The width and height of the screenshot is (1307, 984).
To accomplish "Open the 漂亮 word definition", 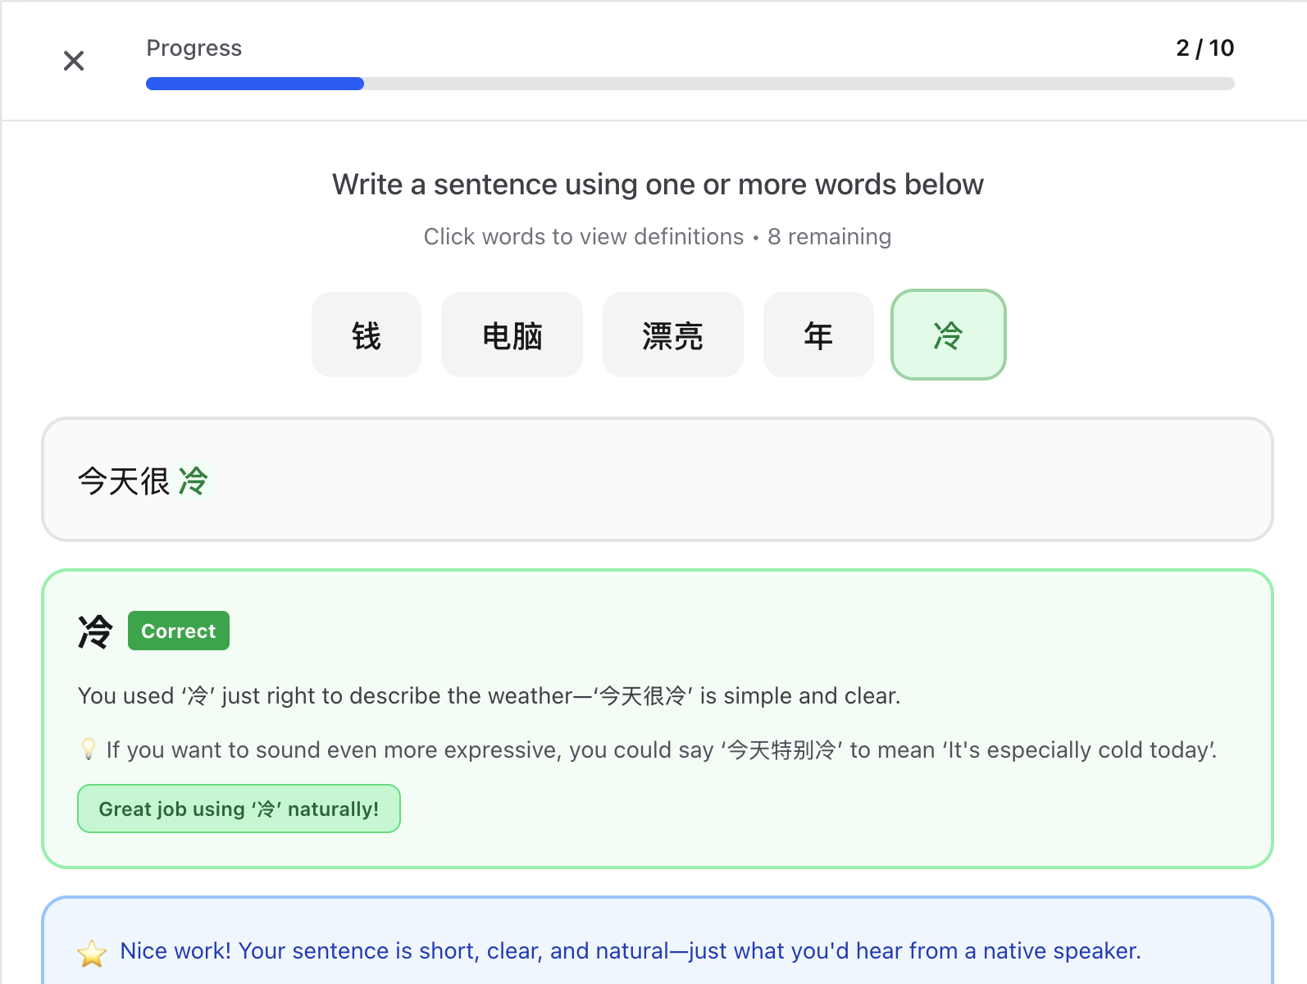I will [x=672, y=335].
